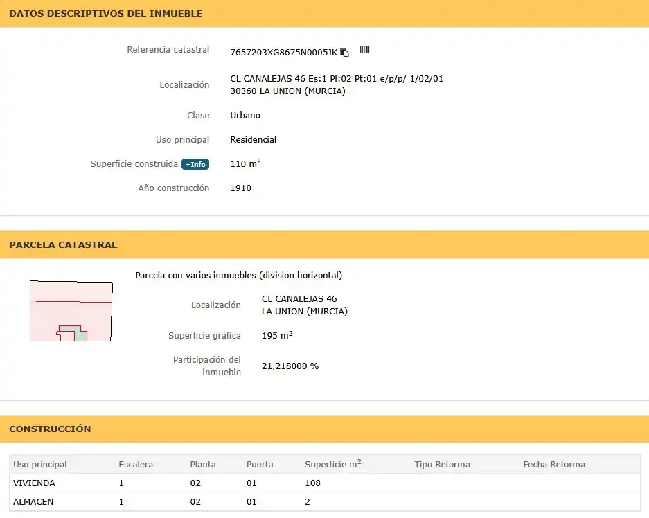Sort the table by Superficie m² header

pyautogui.click(x=332, y=464)
